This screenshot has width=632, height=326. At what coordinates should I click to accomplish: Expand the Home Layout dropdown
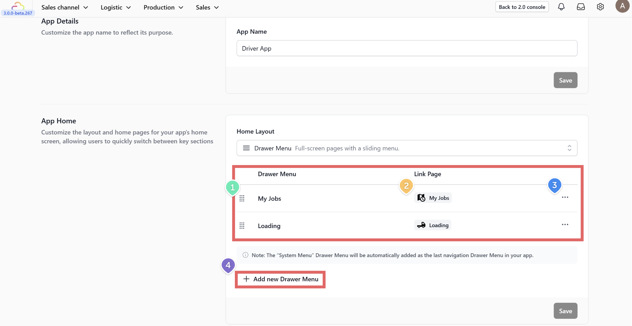(x=407, y=148)
